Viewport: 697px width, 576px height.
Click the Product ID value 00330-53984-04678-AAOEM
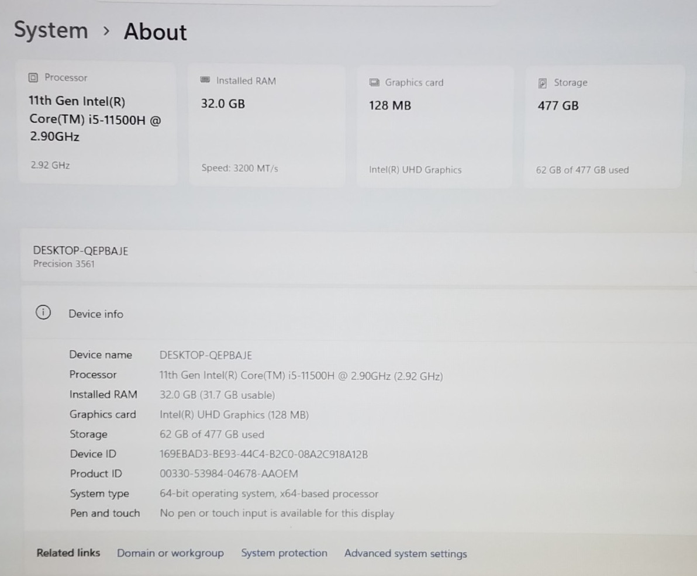229,474
